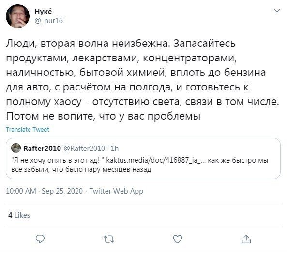Screen dimensions: 287x254
Task: Open the tweet options chevron menu
Action: 277,11
